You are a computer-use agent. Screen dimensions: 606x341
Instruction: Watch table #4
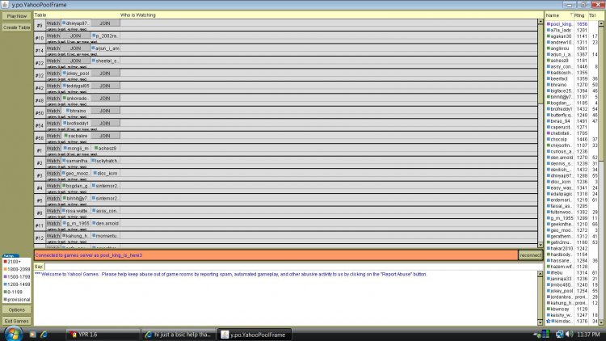point(53,186)
